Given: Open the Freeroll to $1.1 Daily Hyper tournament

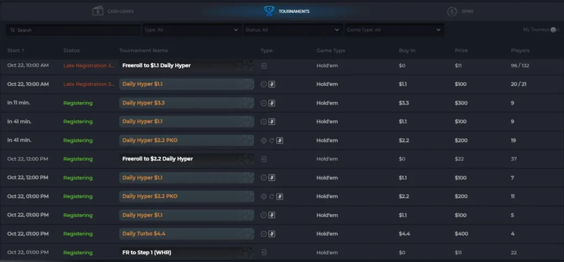Looking at the screenshot, I should [187, 65].
